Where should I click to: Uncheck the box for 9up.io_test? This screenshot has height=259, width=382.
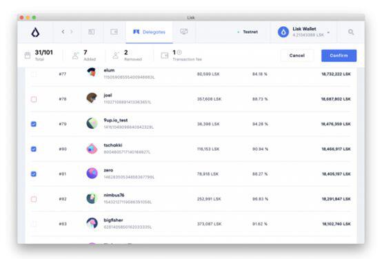(x=34, y=124)
